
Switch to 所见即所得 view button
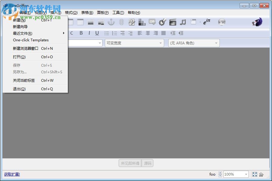(130, 163)
